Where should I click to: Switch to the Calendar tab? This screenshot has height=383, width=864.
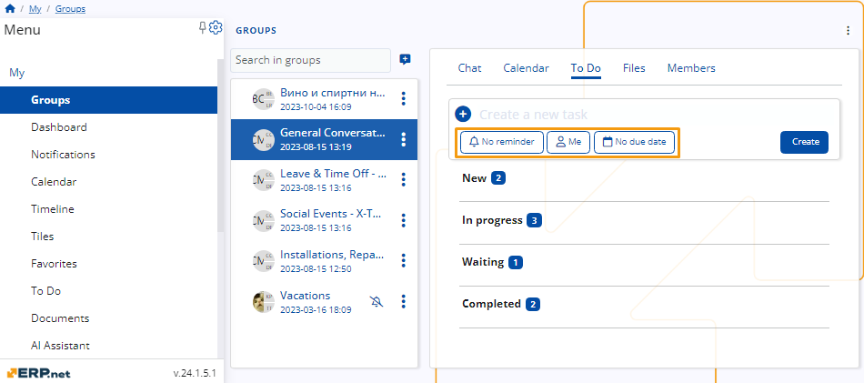pos(526,68)
